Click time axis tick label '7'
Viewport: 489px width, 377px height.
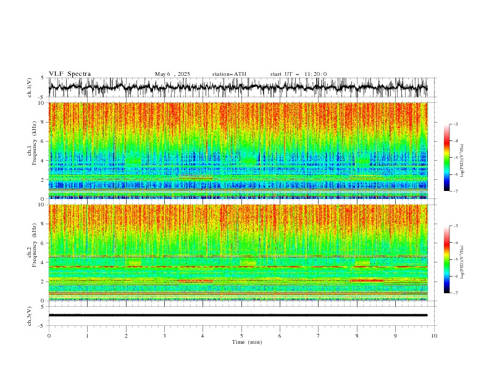point(319,336)
